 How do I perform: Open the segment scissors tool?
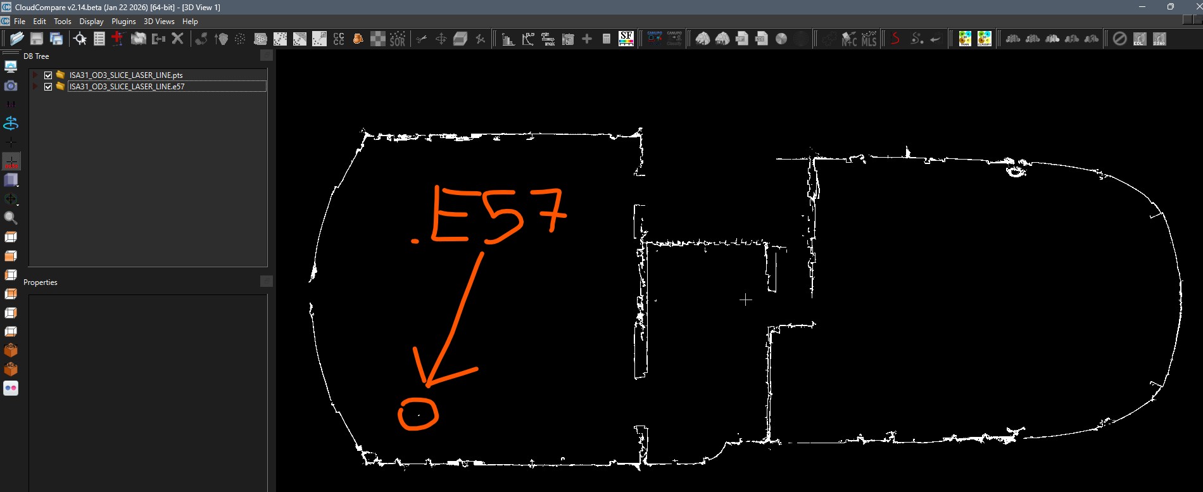(421, 39)
